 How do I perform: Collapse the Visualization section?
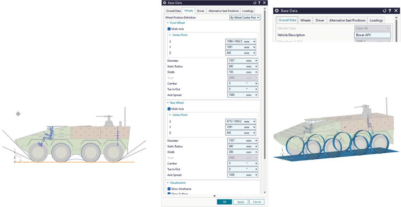coord(168,183)
